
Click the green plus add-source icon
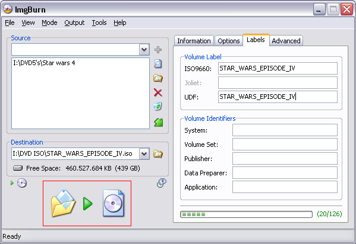tap(158, 50)
